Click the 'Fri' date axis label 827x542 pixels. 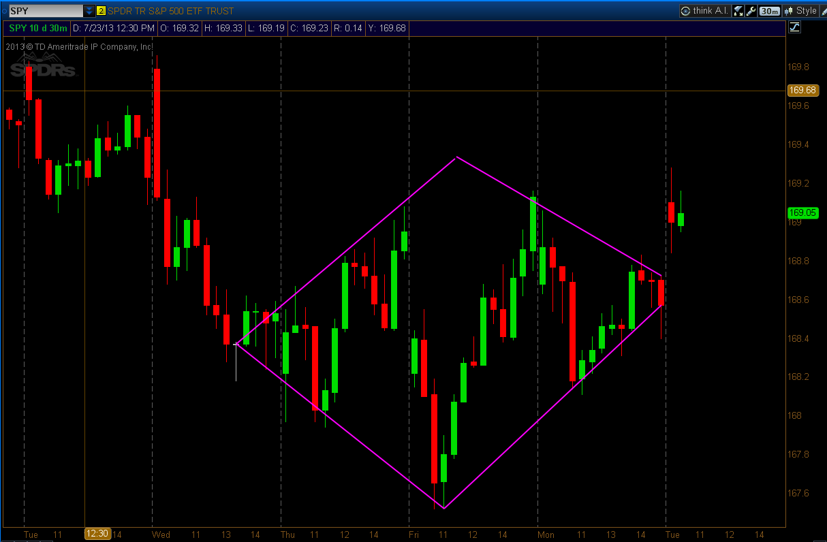[x=413, y=535]
